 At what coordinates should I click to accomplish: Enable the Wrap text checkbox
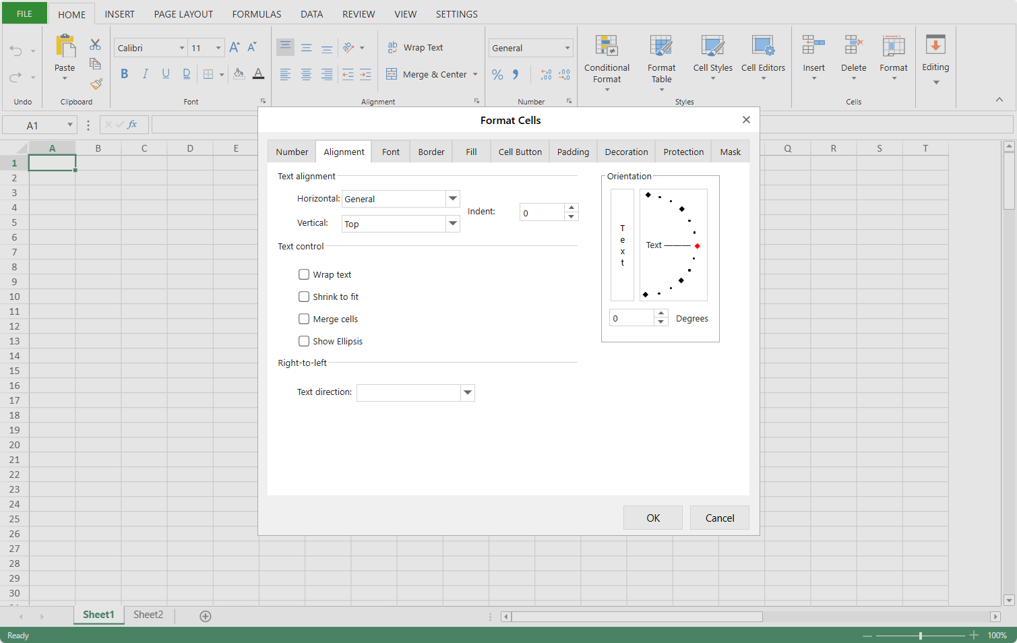(304, 274)
